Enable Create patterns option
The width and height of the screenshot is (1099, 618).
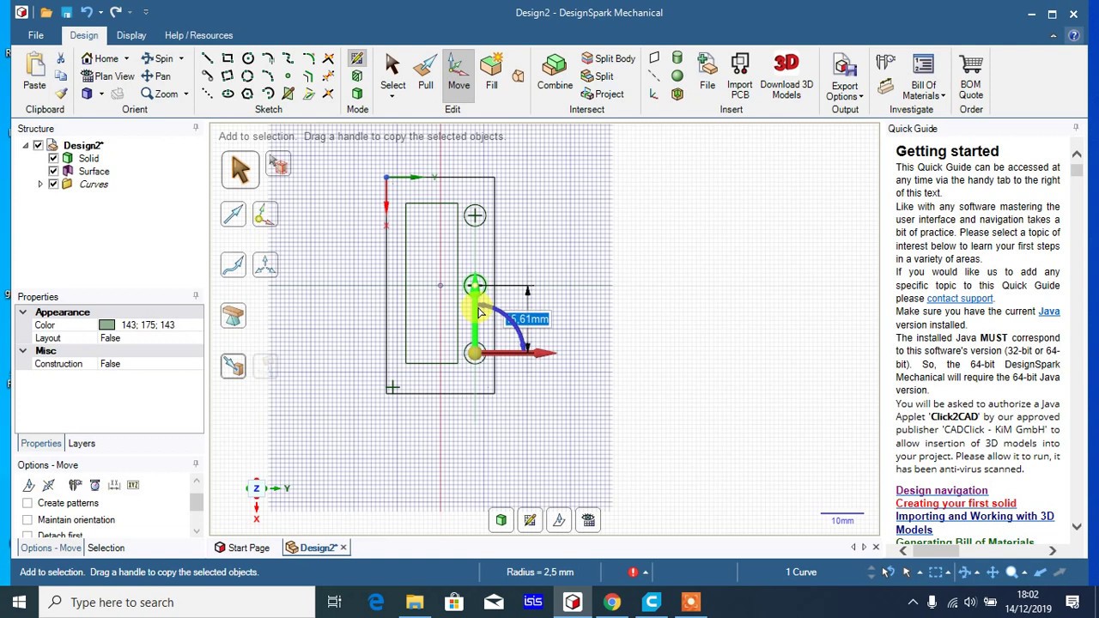27,503
